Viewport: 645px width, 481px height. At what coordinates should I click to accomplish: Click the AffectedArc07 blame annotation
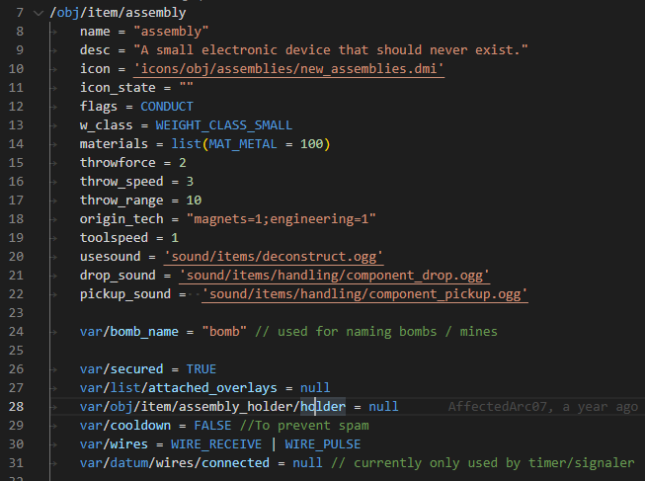click(542, 406)
